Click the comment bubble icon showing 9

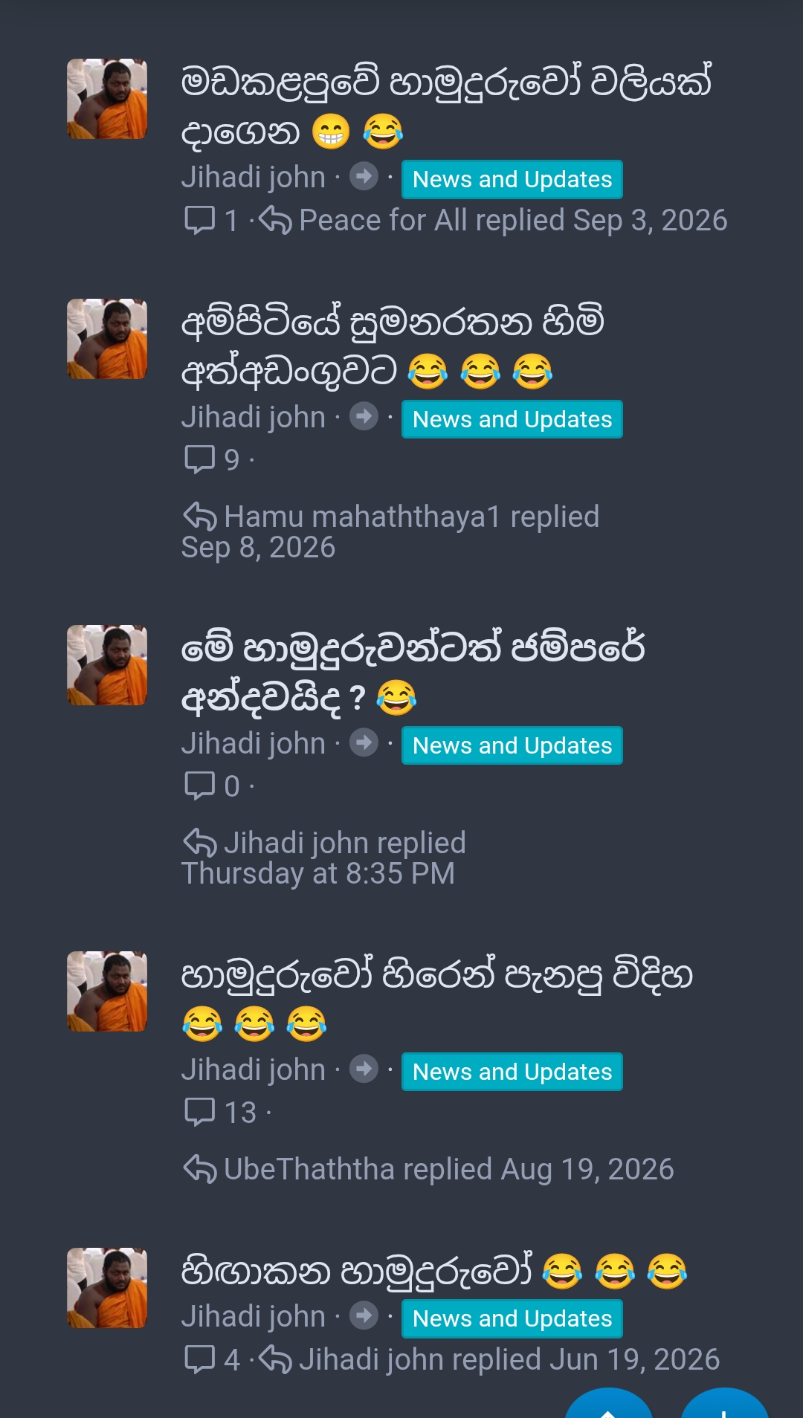199,459
